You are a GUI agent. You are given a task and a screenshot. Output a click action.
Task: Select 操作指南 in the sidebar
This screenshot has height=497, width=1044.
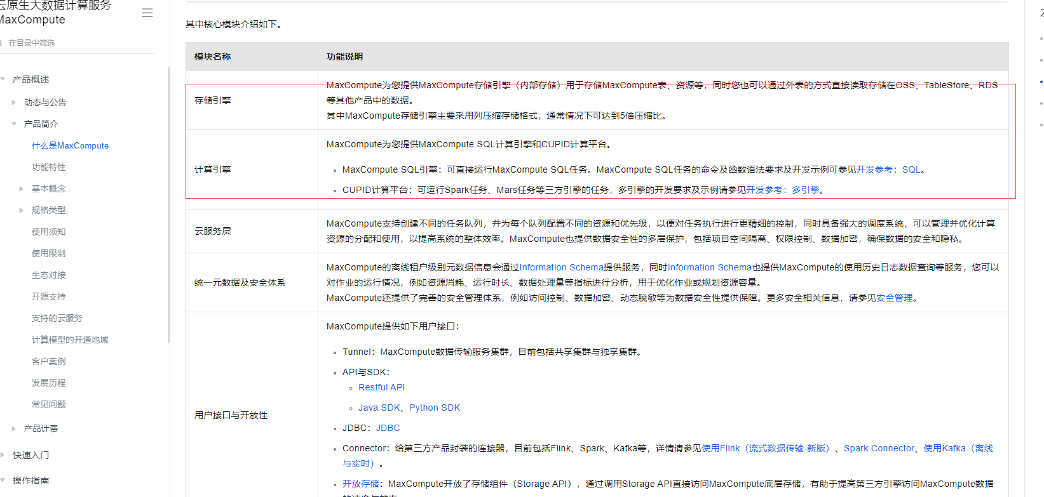31,480
